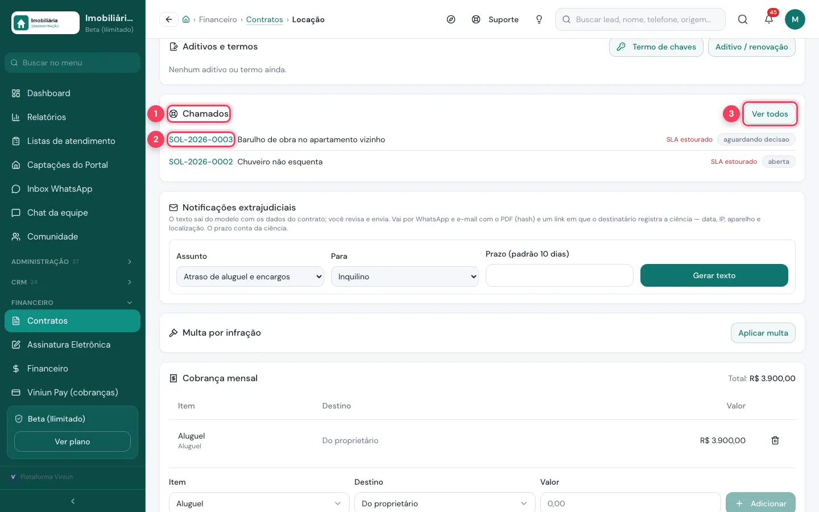
Task: Open the Assunto dropdown
Action: [250, 276]
